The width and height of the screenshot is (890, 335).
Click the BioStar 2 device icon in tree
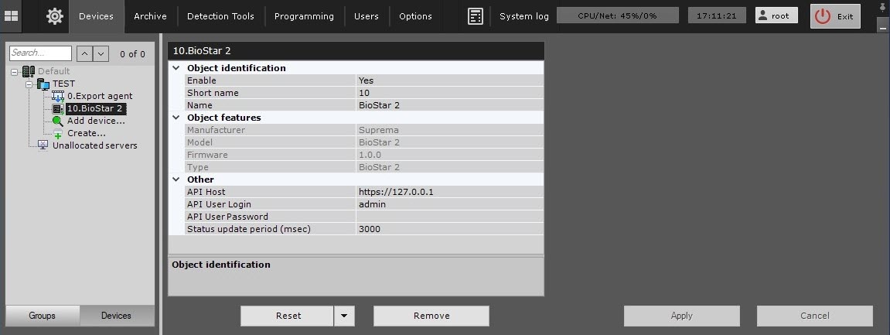click(57, 109)
